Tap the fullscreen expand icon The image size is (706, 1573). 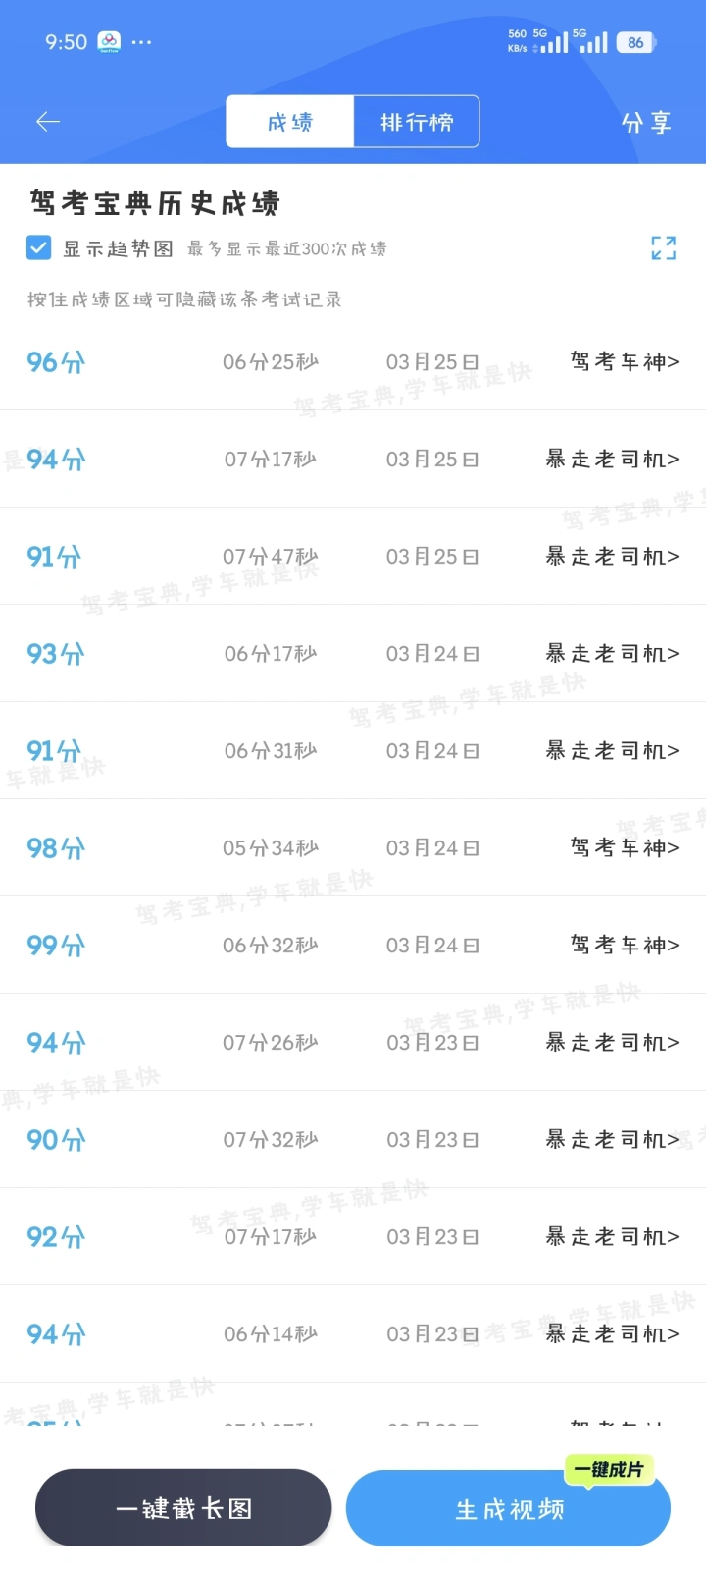tap(664, 248)
